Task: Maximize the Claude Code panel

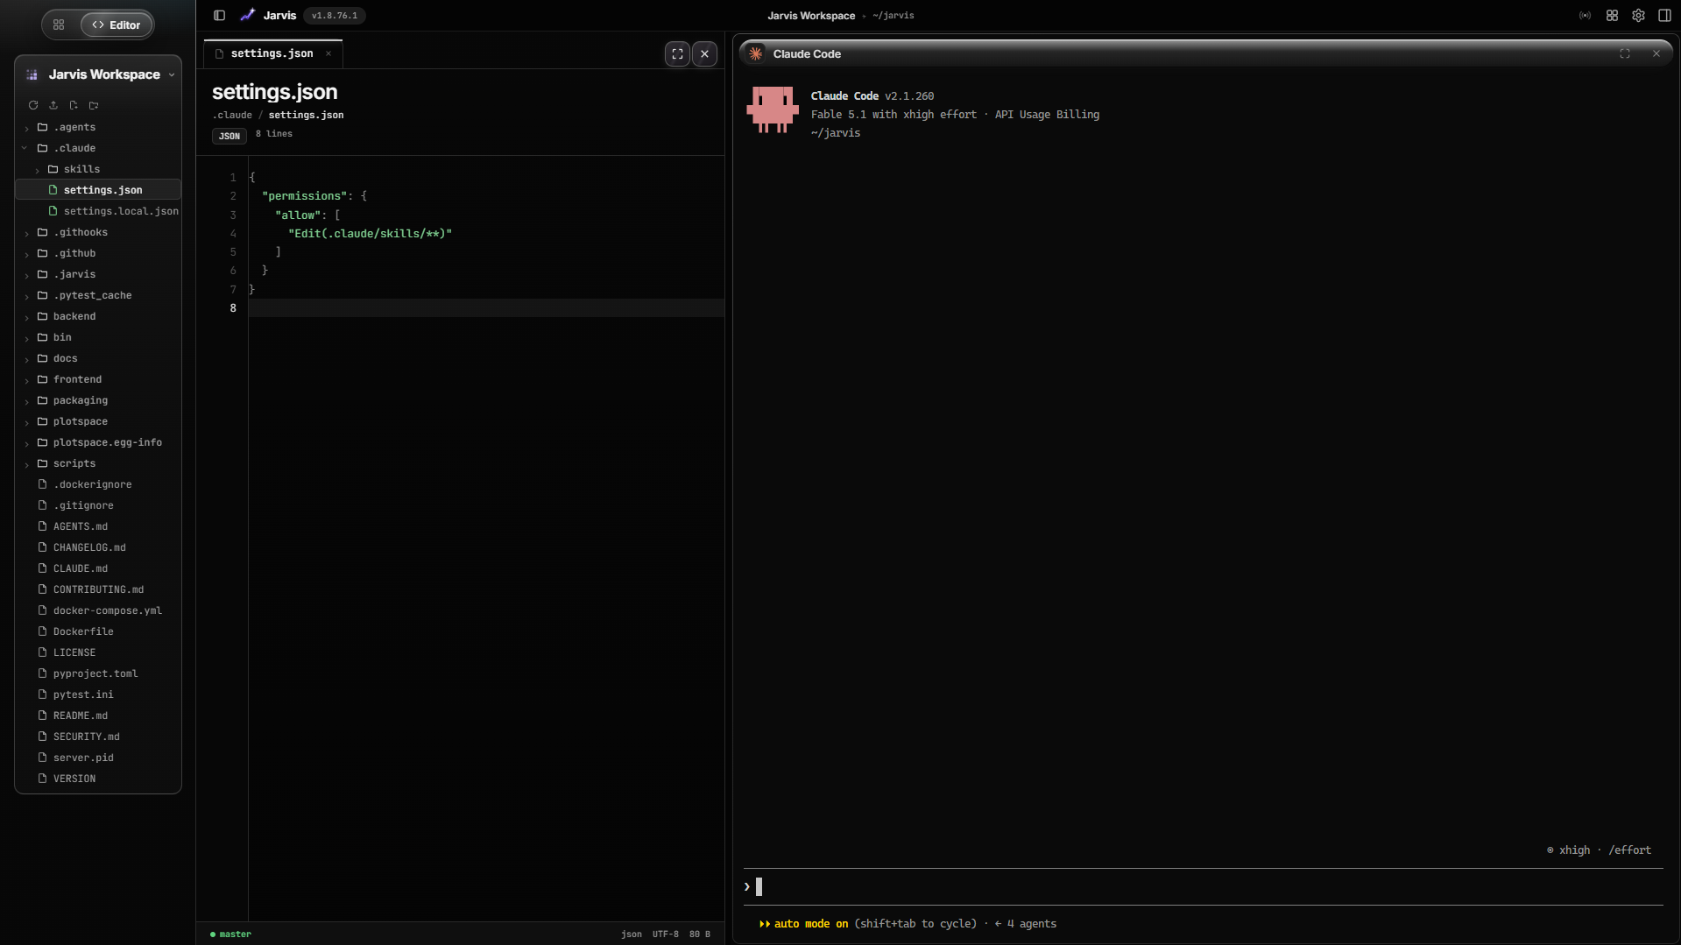Action: [x=1625, y=53]
